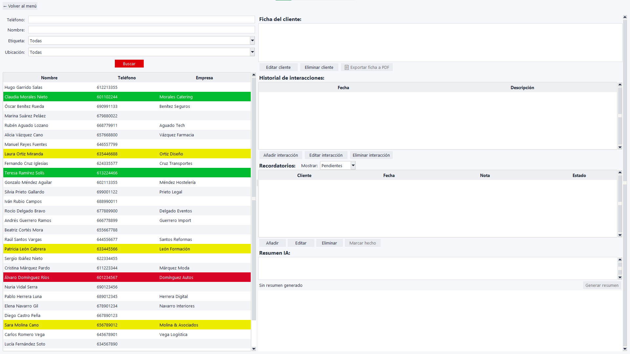Open the Etiqueta dropdown

click(x=141, y=41)
